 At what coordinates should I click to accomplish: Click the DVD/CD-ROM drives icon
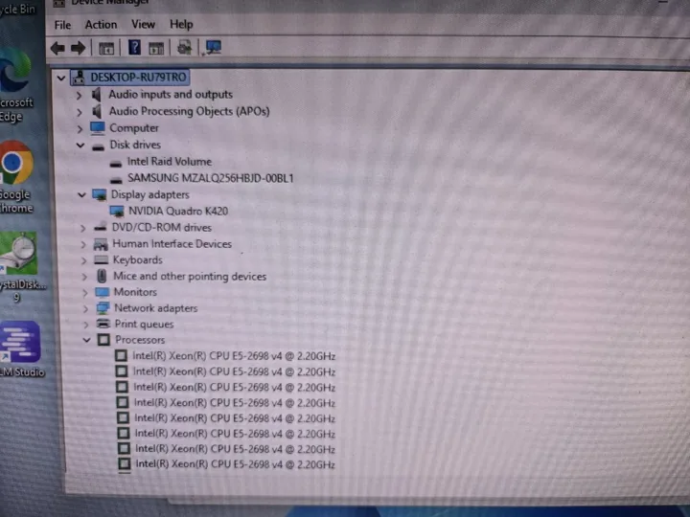(101, 228)
